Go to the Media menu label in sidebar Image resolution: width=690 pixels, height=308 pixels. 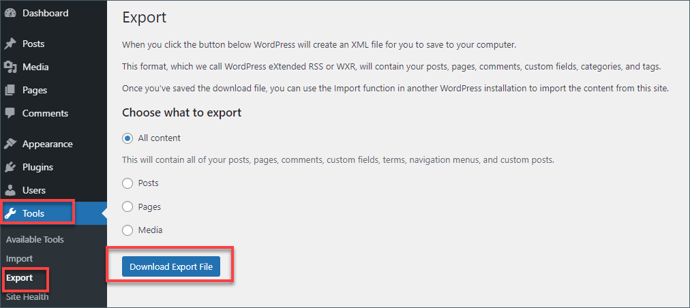point(35,67)
